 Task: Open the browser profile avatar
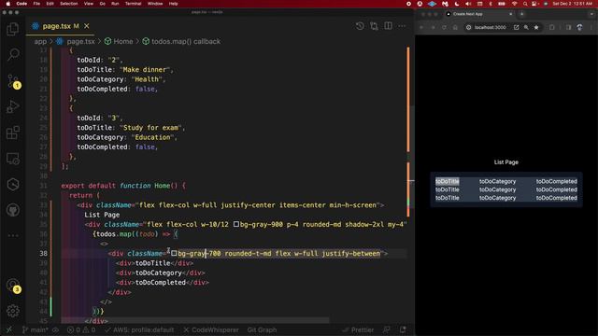click(579, 27)
